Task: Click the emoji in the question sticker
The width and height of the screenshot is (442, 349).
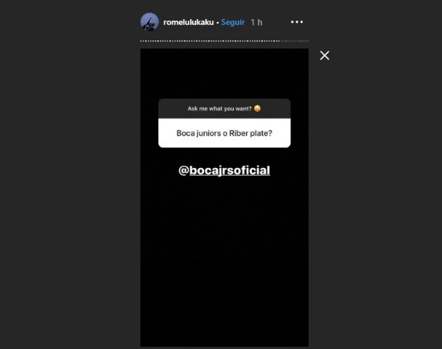Action: 257,108
